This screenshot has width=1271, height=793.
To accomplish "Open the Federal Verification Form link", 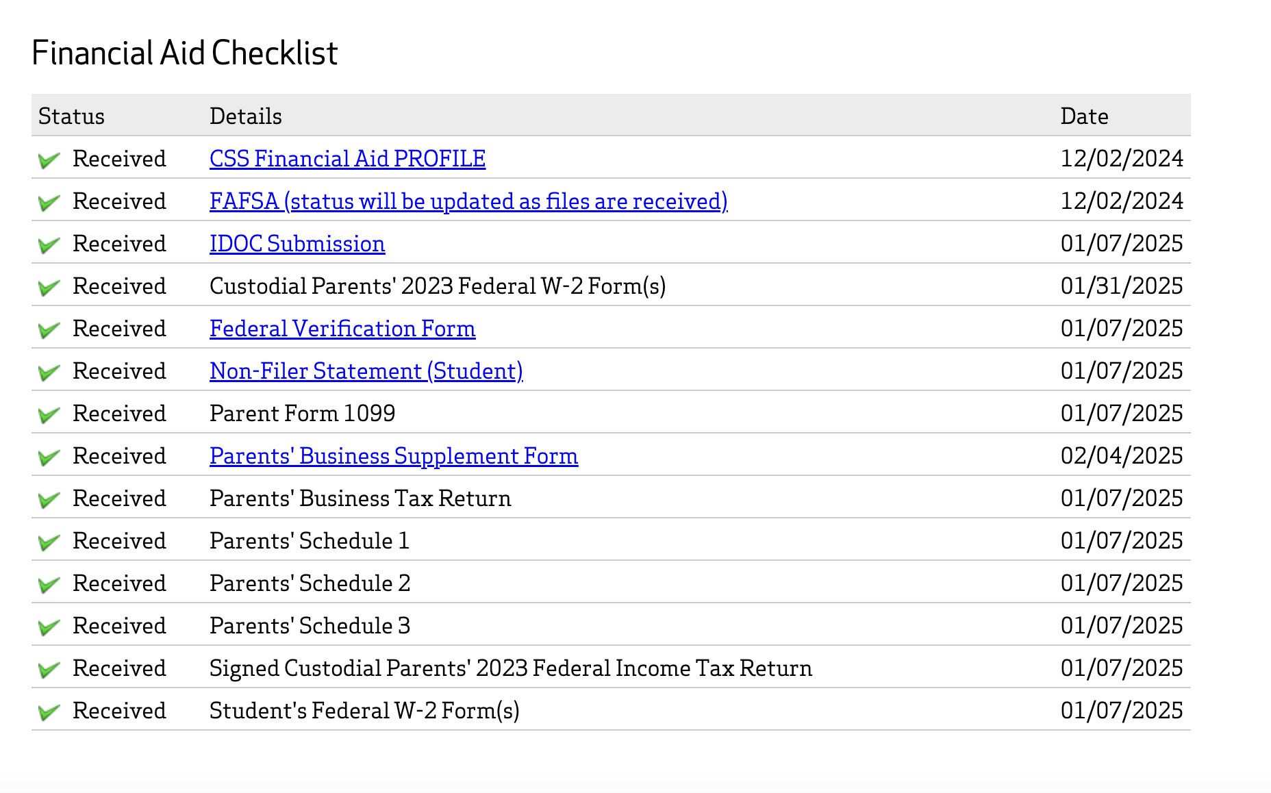I will coord(342,329).
